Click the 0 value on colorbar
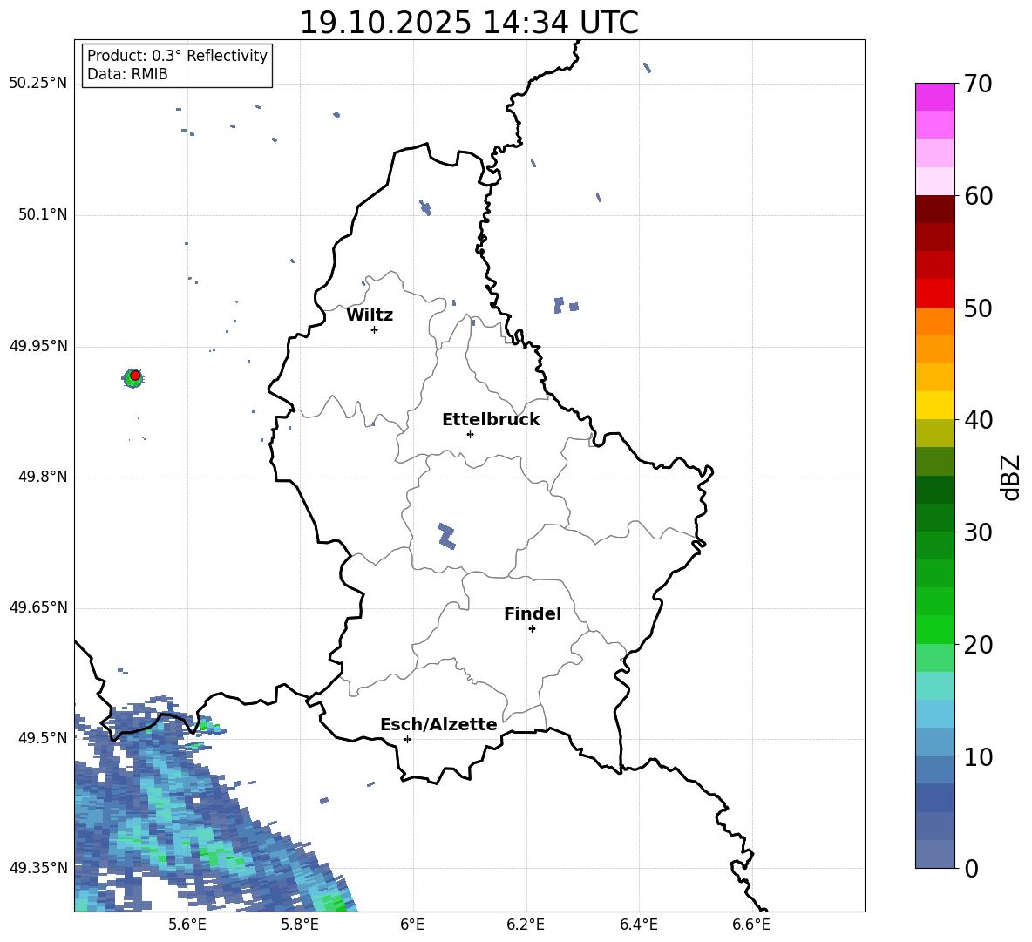This screenshot has height=942, width=1032. pos(972,869)
